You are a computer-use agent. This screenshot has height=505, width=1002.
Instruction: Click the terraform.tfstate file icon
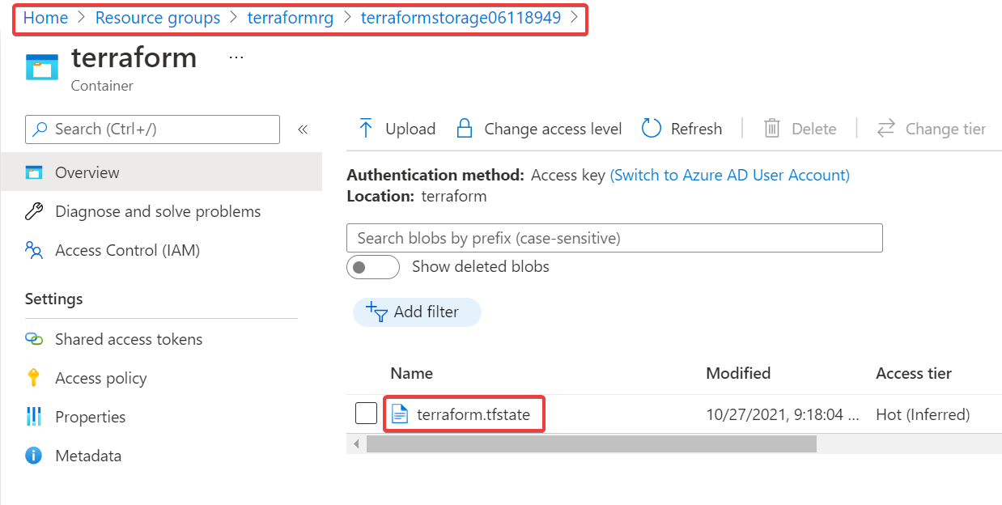point(400,414)
